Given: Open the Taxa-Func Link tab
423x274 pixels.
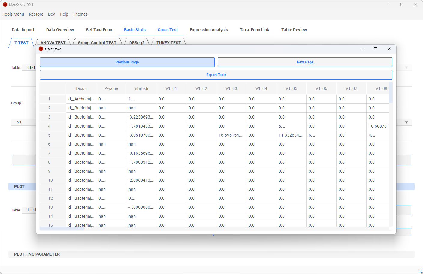Looking at the screenshot, I should coord(255,30).
